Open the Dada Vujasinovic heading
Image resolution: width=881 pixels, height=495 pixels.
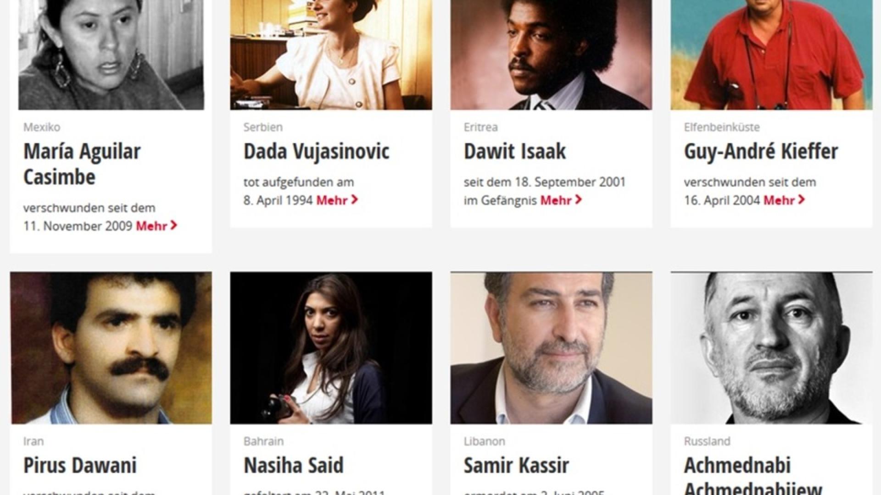coord(317,152)
